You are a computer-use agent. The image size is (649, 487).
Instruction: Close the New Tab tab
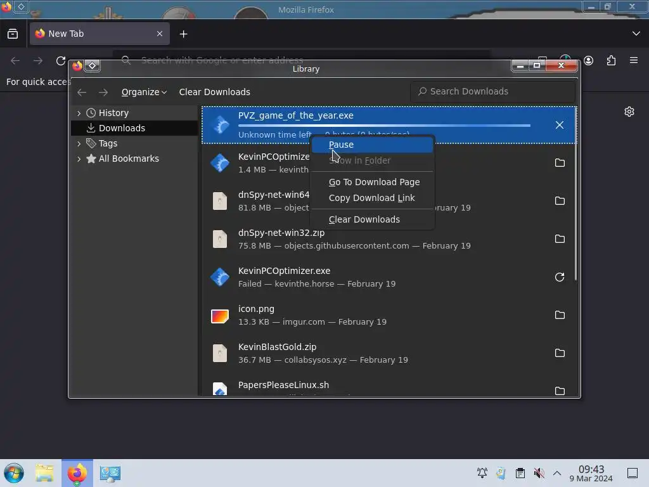click(160, 34)
